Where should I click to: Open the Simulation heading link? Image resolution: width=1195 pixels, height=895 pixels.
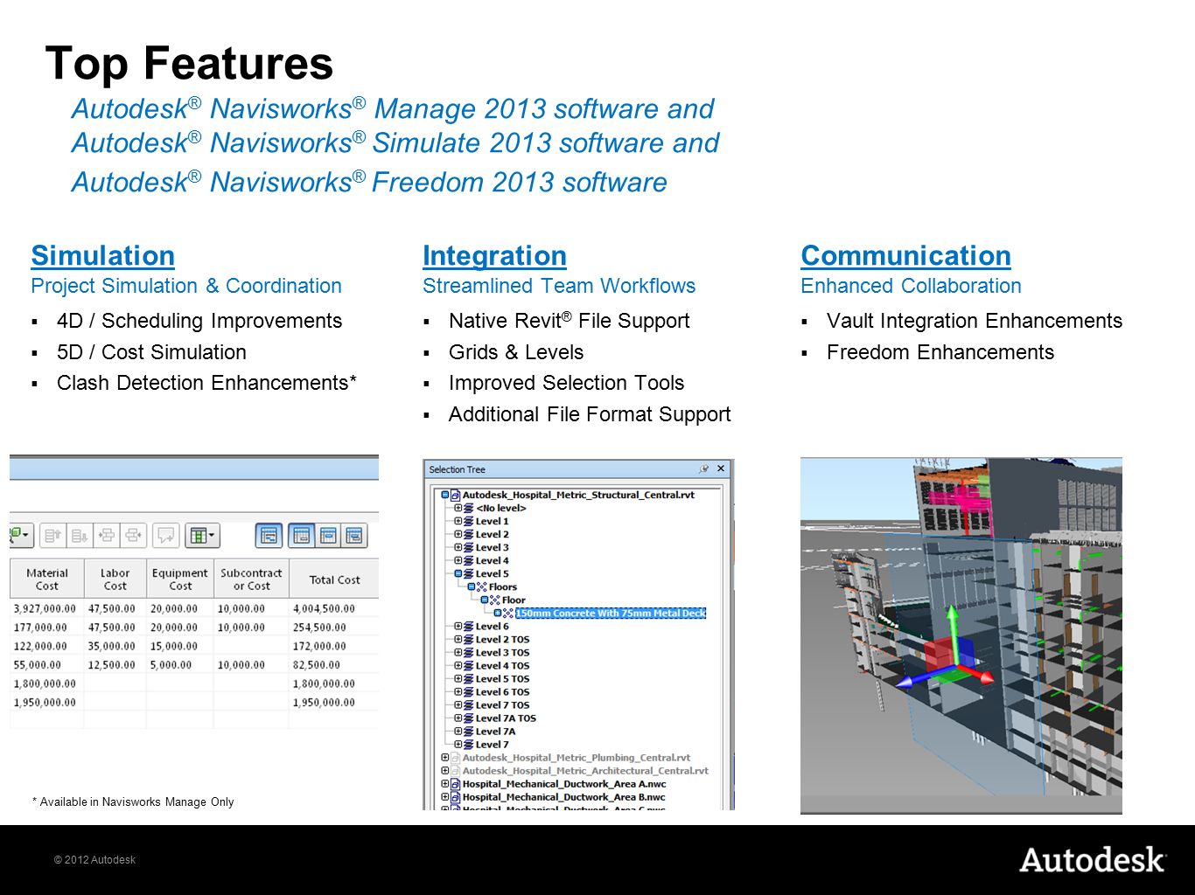(102, 255)
